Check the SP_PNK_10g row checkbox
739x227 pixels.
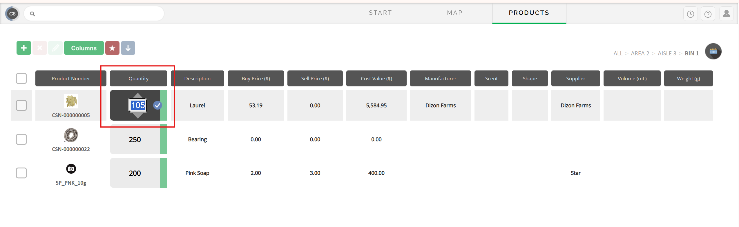(21, 173)
